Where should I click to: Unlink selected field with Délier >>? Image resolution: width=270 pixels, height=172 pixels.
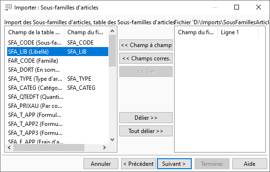(x=146, y=118)
